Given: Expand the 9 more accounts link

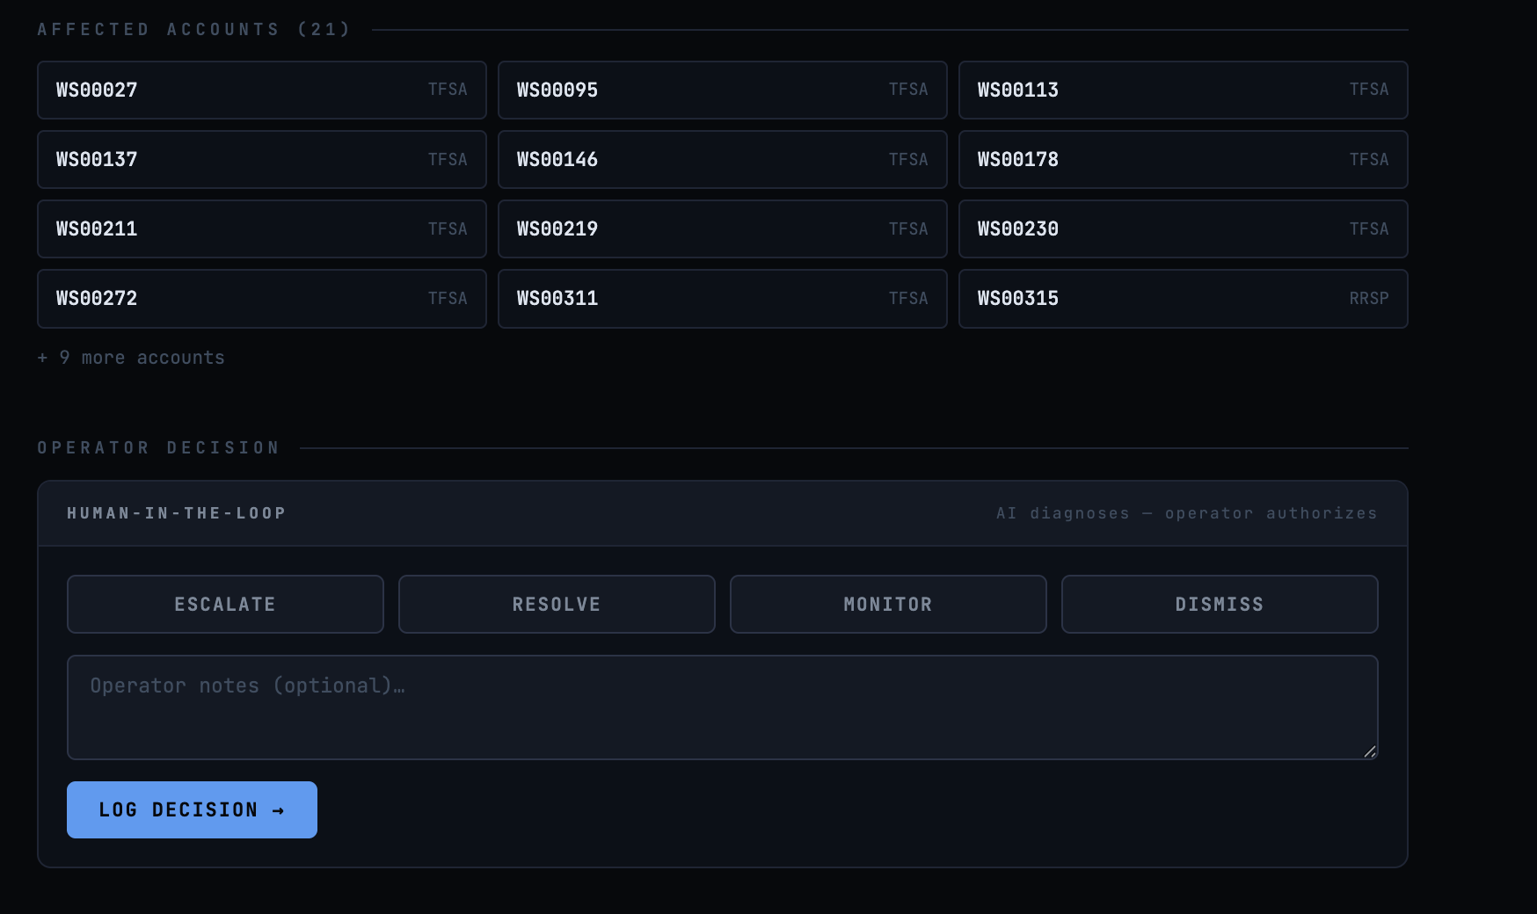Looking at the screenshot, I should click(x=131, y=358).
